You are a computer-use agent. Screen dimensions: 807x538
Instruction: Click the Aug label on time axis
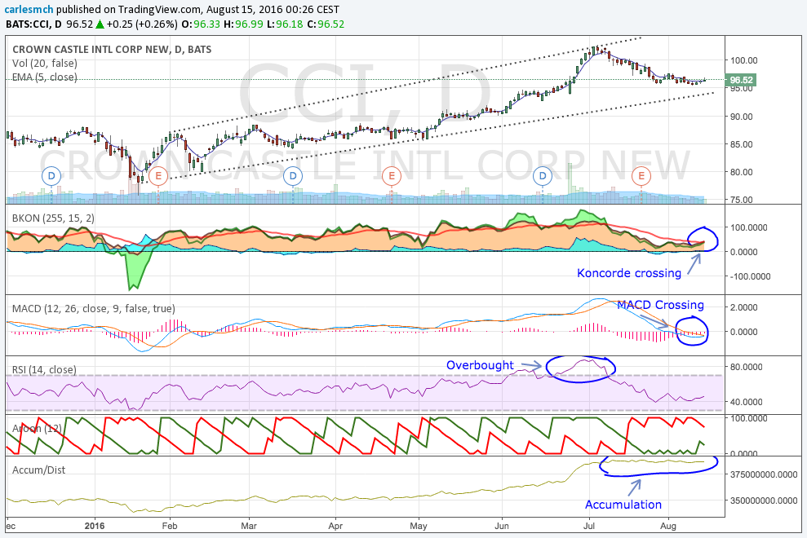668,526
